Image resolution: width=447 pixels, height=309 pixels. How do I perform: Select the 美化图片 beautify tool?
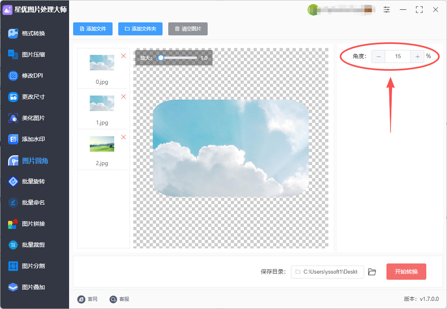(x=27, y=118)
